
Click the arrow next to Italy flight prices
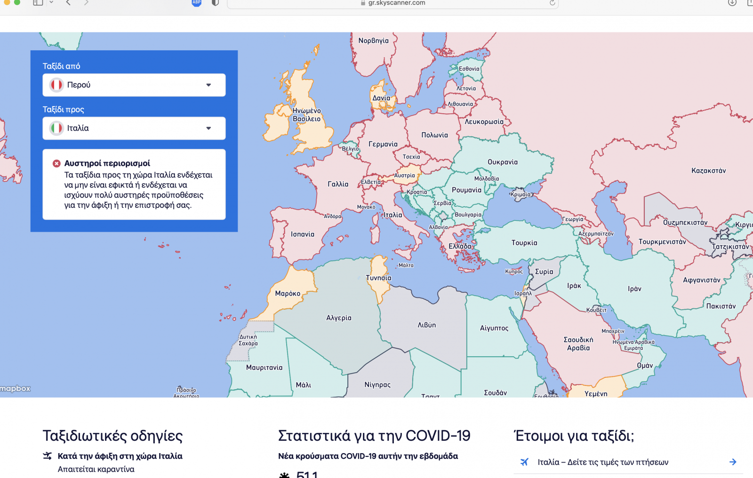733,462
